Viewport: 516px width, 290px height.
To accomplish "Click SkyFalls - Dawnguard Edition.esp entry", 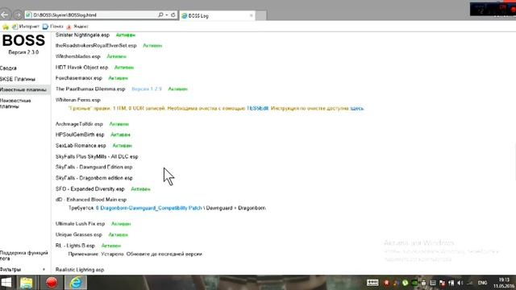I will pyautogui.click(x=94, y=167).
